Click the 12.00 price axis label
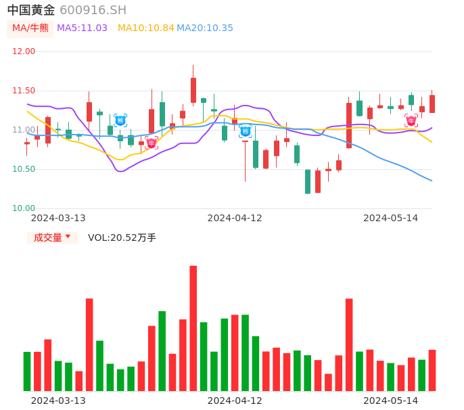This screenshot has height=410, width=464. [x=24, y=51]
